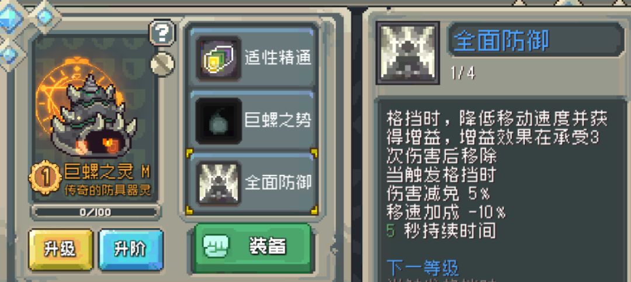
Task: Advance rank with the blue 升阶 button
Action: 131,250
